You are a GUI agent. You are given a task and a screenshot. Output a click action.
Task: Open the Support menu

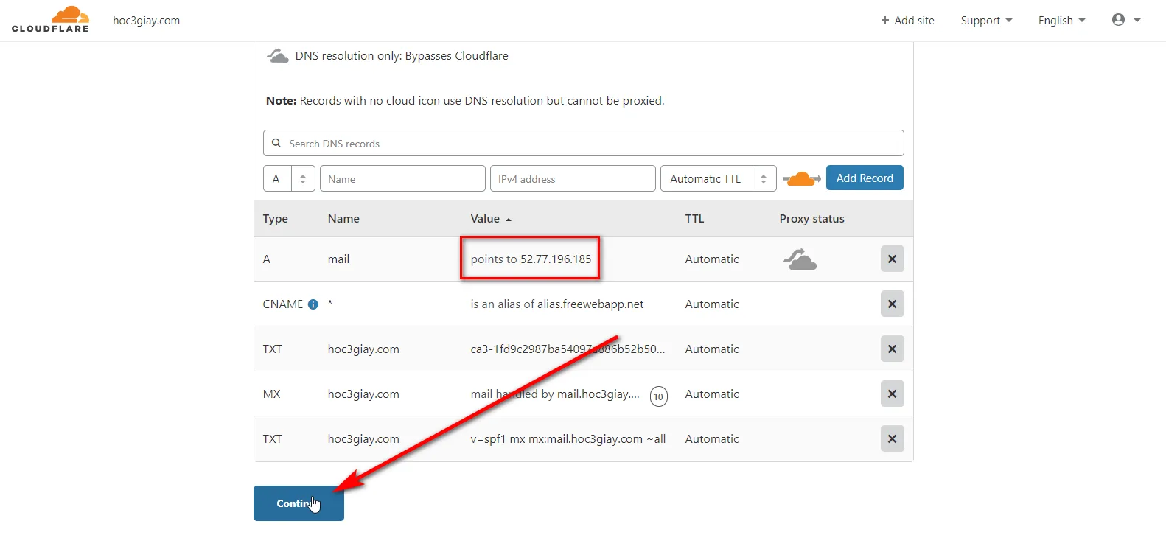tap(986, 21)
